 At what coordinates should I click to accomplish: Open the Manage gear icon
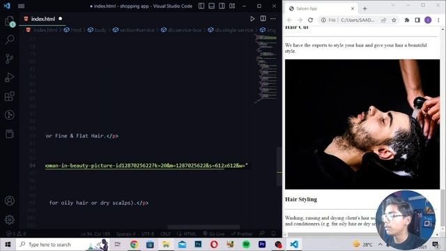(9, 220)
